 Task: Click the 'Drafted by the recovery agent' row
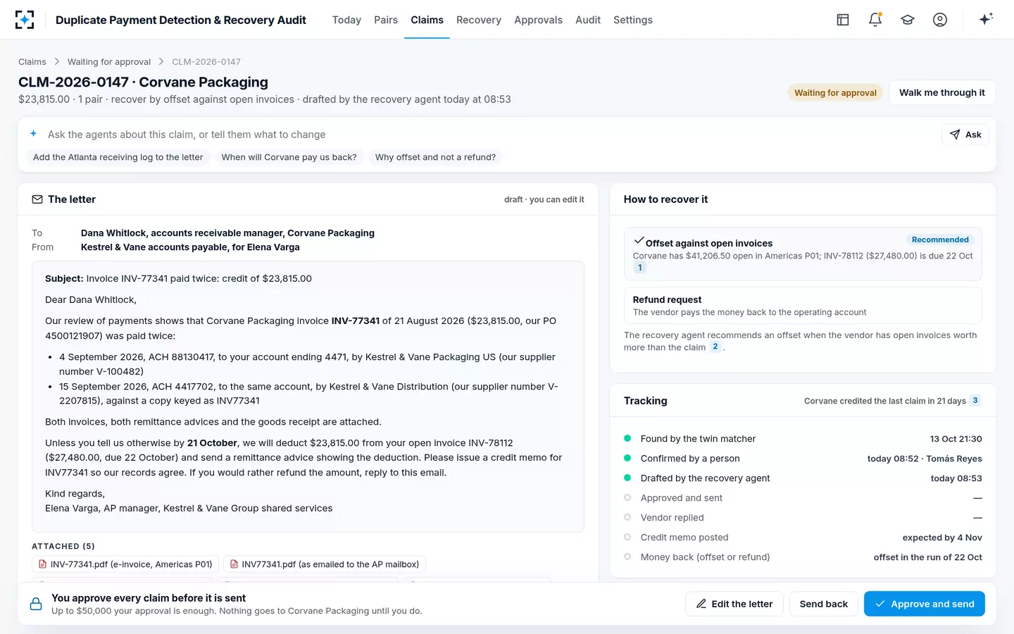click(803, 478)
